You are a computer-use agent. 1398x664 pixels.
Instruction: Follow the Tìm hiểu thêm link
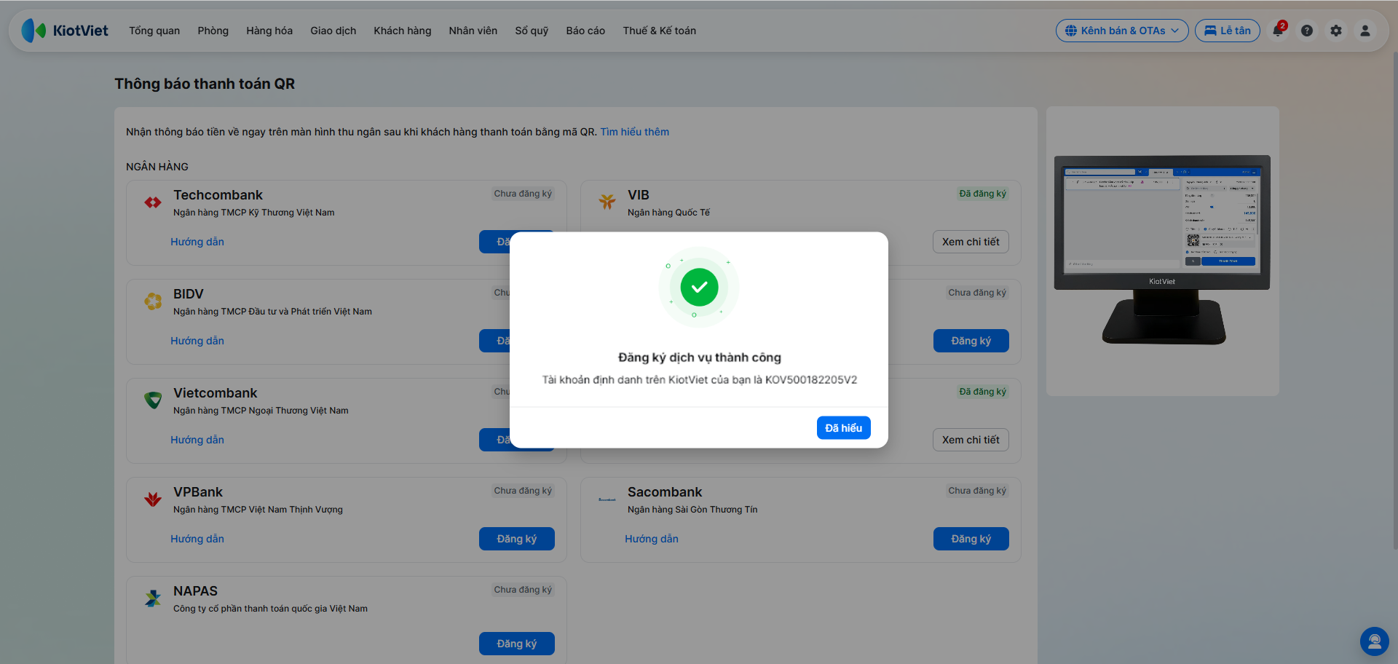[634, 132]
